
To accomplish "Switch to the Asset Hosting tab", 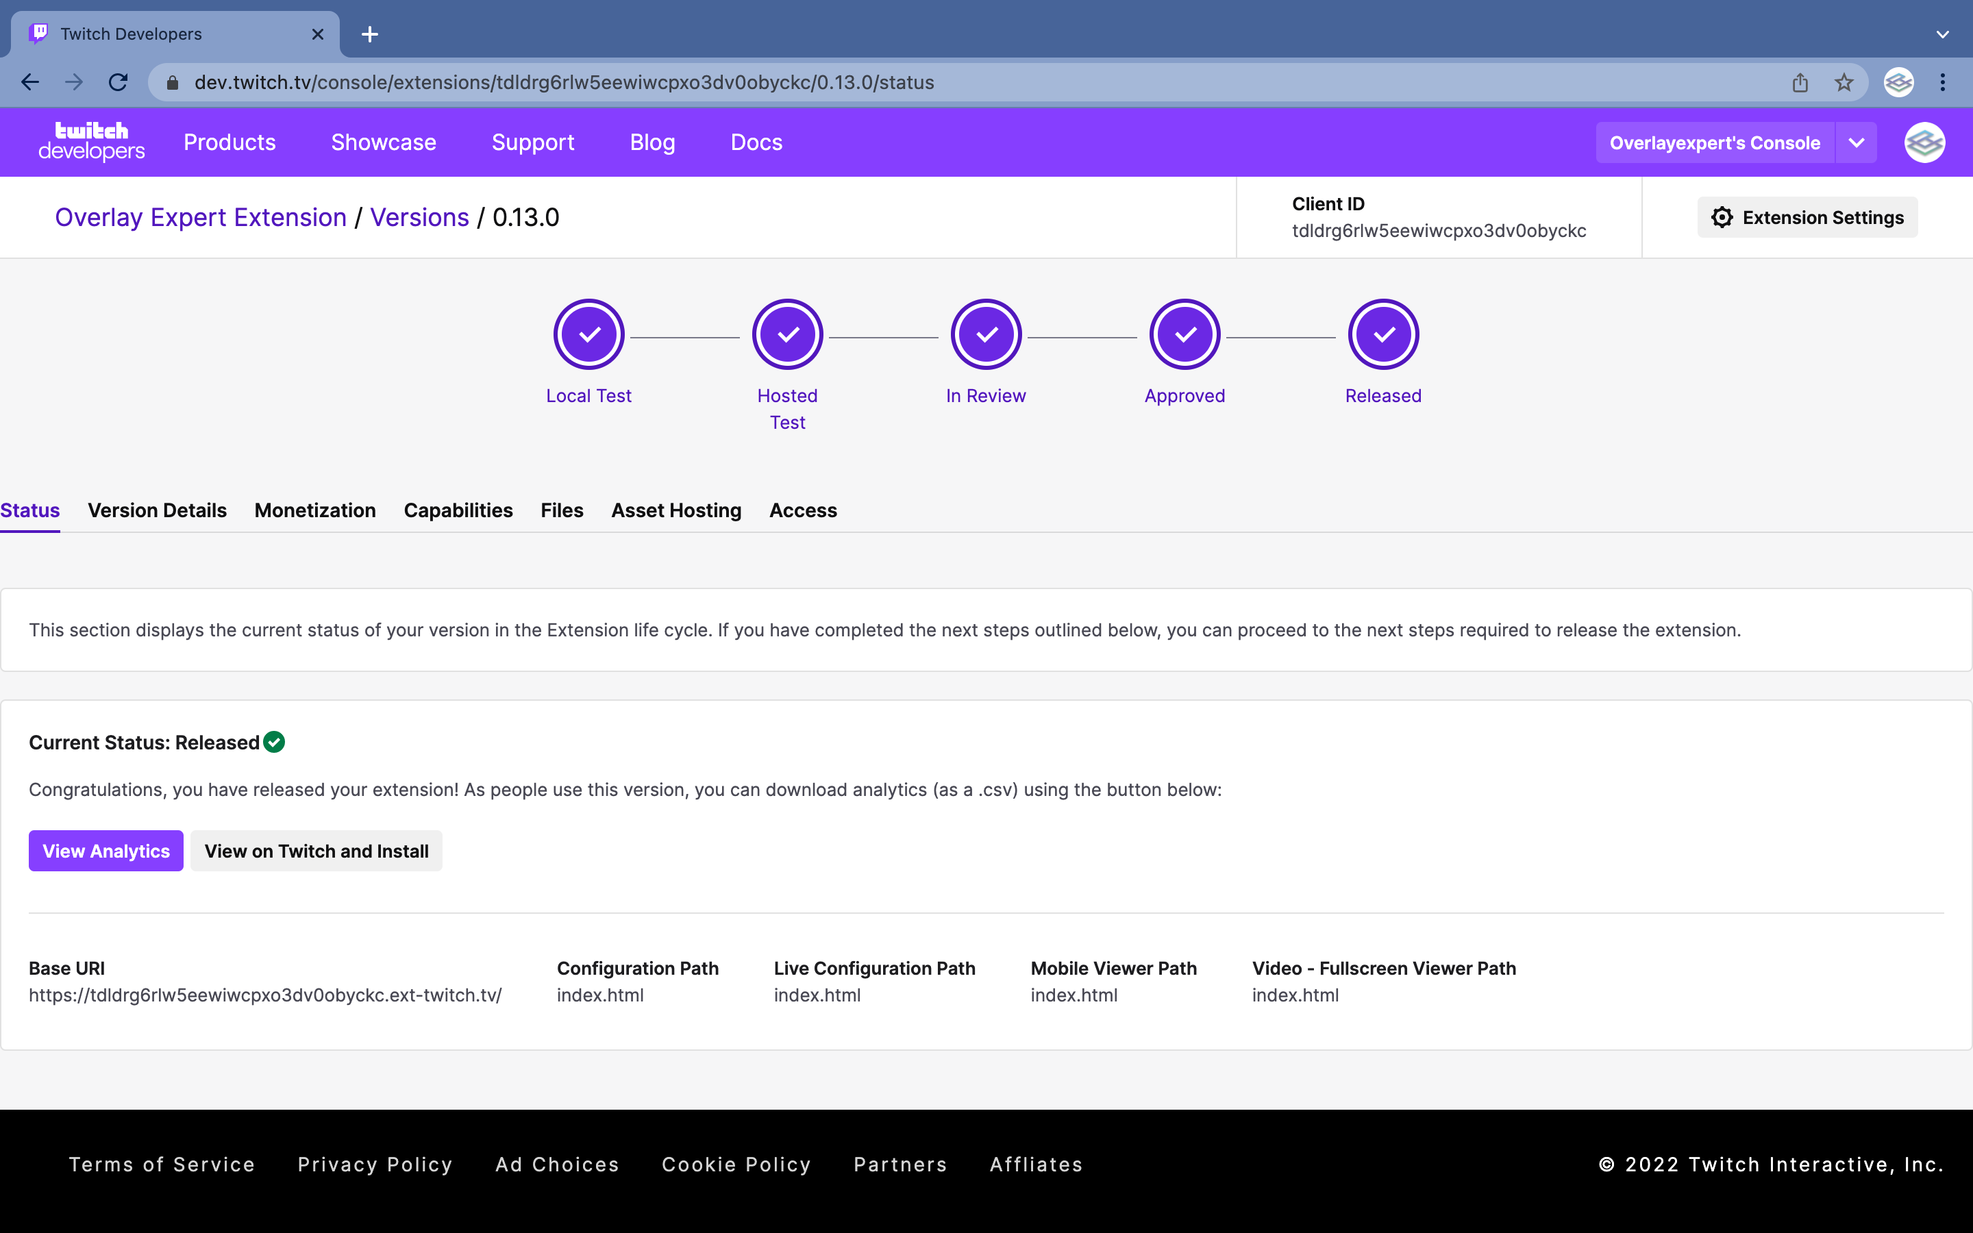I will 676,510.
